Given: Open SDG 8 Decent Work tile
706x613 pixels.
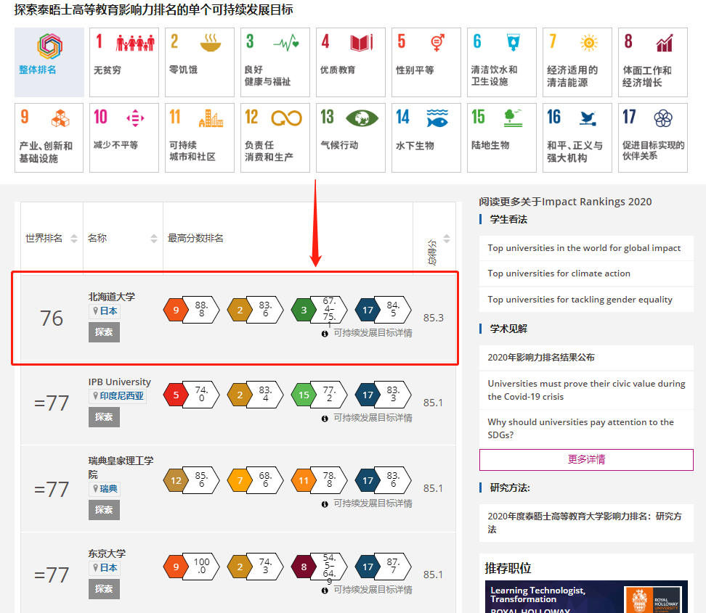Looking at the screenshot, I should pos(653,62).
